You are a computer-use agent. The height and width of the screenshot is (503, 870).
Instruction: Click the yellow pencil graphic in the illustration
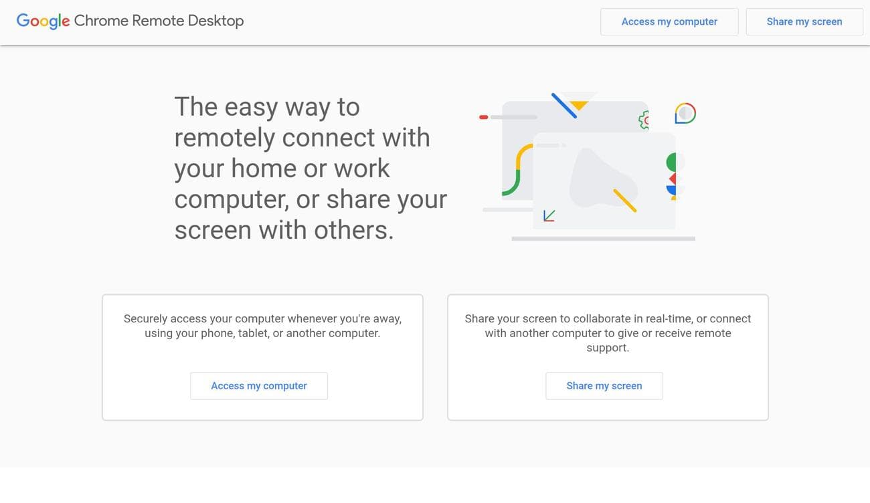tap(626, 201)
